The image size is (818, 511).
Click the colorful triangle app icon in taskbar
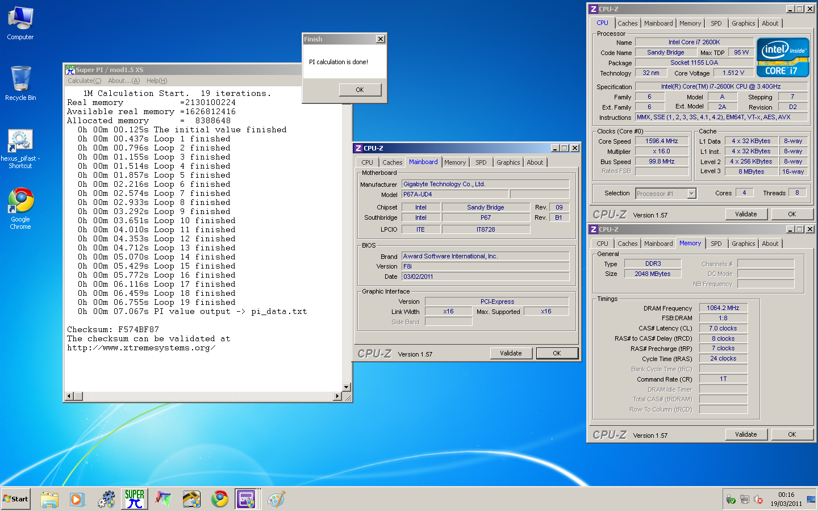[163, 499]
